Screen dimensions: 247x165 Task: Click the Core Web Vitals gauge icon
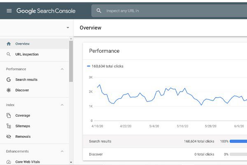point(9,162)
